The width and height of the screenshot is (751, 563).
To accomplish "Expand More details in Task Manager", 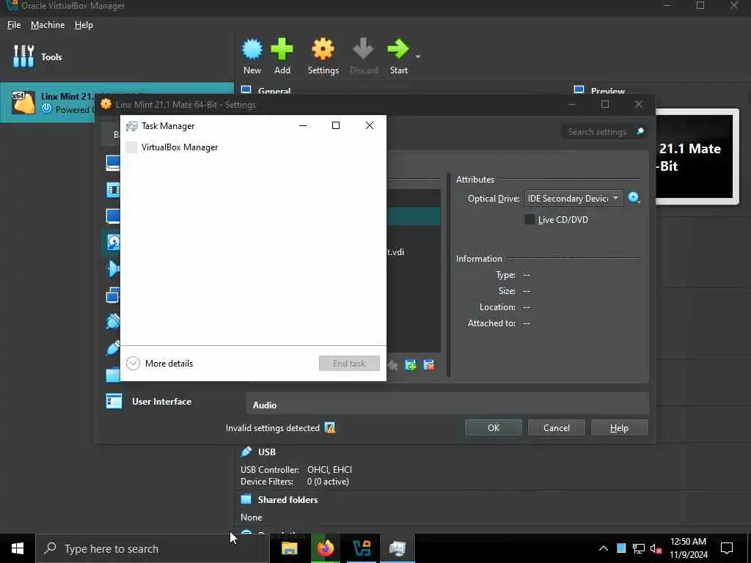I will 159,364.
